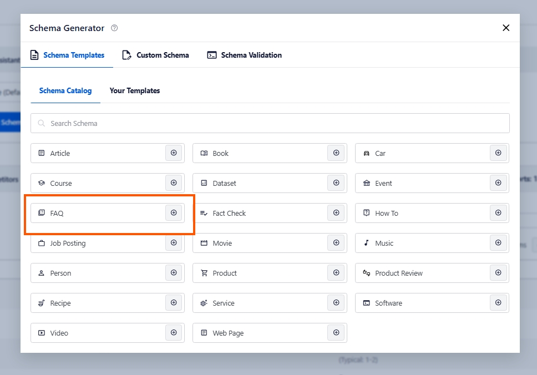This screenshot has width=537, height=375.
Task: Click the help icon next to Schema Generator
Action: pos(114,28)
